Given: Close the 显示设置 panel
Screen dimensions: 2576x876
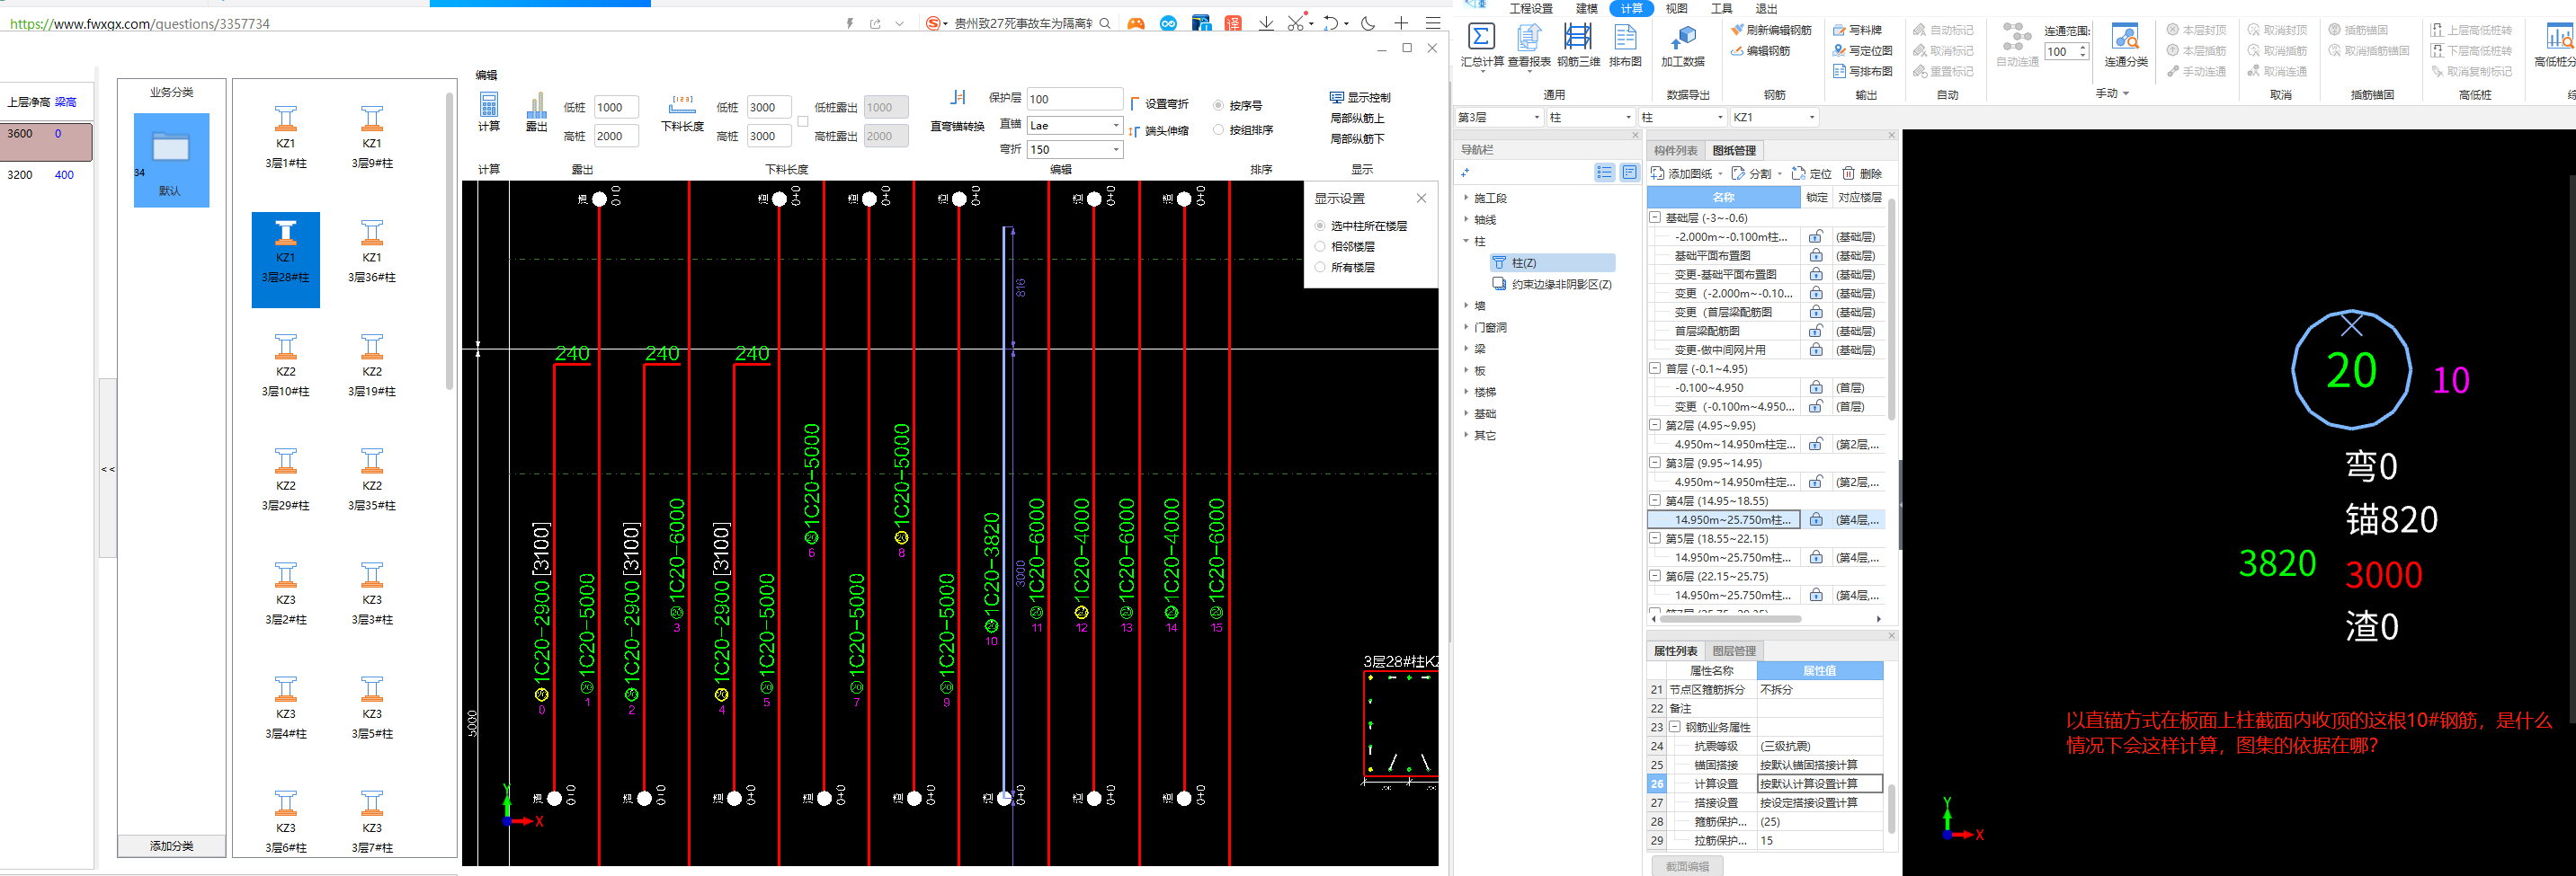Looking at the screenshot, I should tap(1421, 198).
